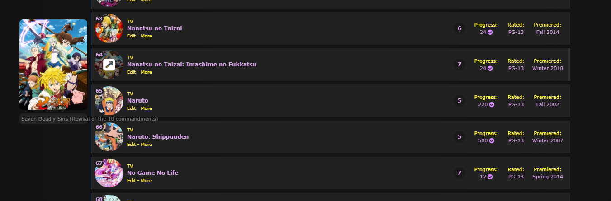Viewport: 611px width, 201px height.
Task: Open the Seven Deadly Sins large poster preview
Action: tap(53, 65)
